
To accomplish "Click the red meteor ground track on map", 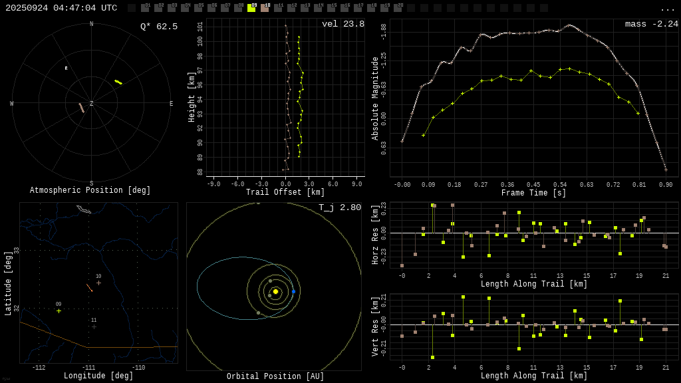I will [89, 288].
